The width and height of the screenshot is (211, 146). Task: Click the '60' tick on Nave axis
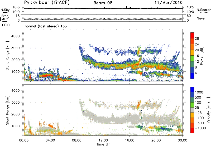[189, 16]
